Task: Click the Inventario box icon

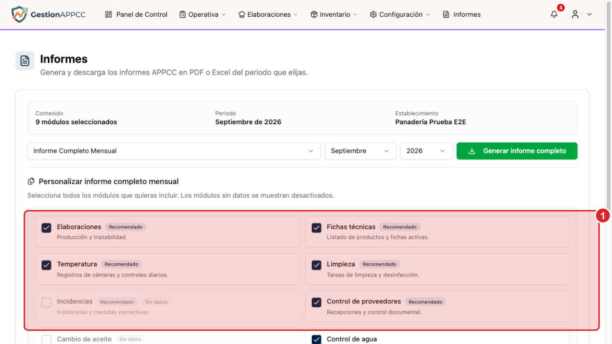Action: click(314, 14)
